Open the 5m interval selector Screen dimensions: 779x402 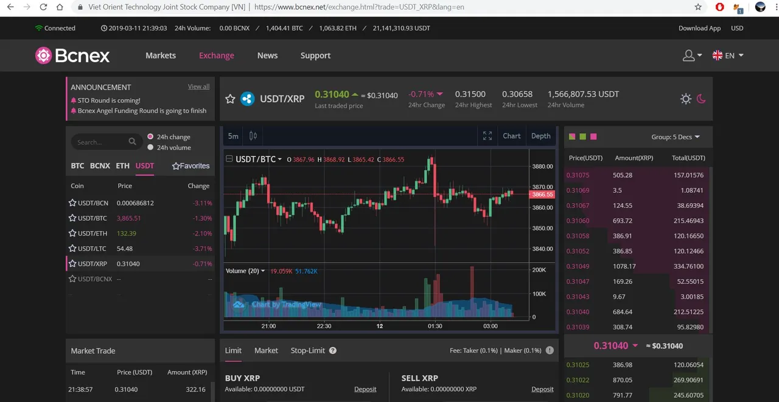[233, 136]
